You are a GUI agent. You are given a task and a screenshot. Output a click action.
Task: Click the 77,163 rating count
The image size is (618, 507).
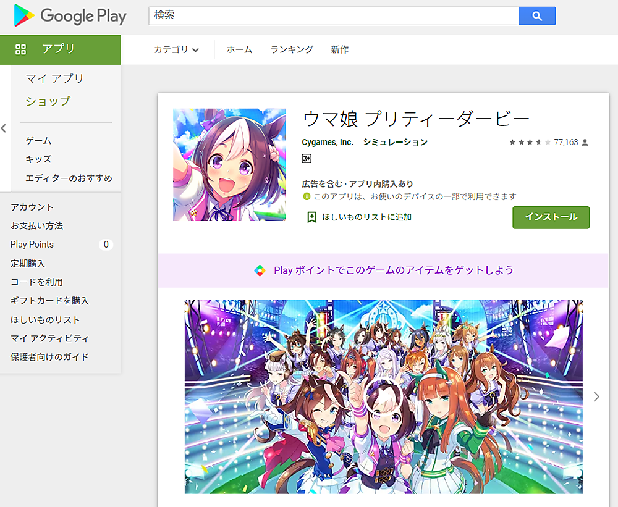[x=566, y=142]
